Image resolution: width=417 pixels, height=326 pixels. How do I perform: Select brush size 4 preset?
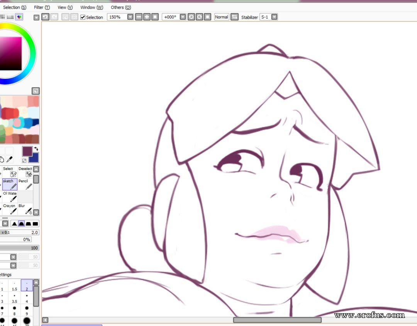point(27,298)
